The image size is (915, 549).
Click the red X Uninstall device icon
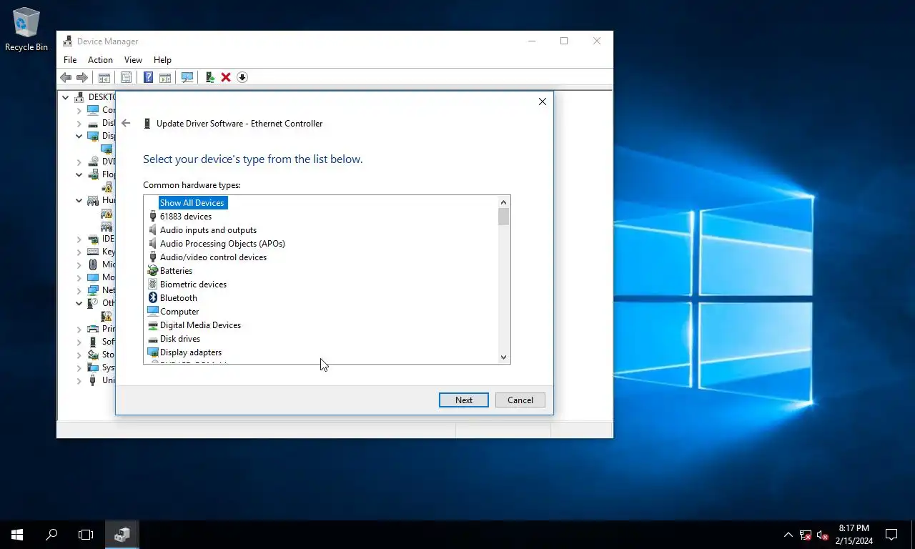click(x=226, y=77)
